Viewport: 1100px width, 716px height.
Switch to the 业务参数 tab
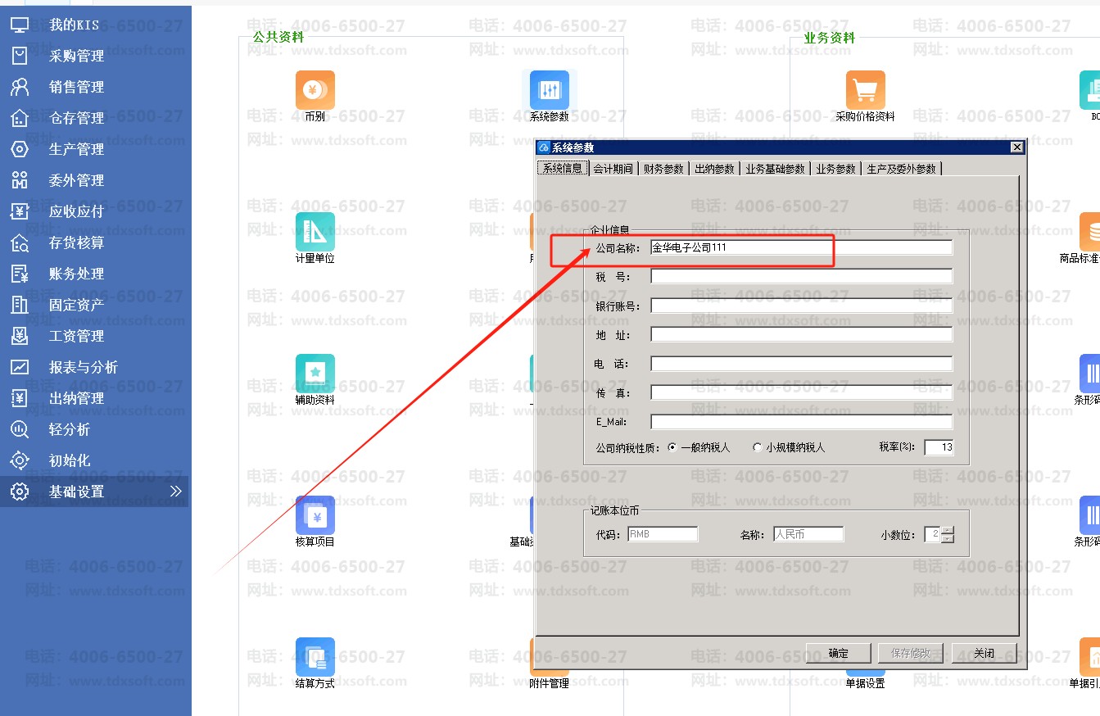pyautogui.click(x=835, y=169)
